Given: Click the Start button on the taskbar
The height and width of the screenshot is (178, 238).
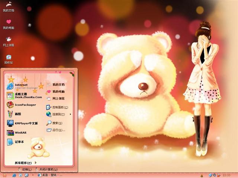Looking at the screenshot, I should pyautogui.click(x=4, y=175).
